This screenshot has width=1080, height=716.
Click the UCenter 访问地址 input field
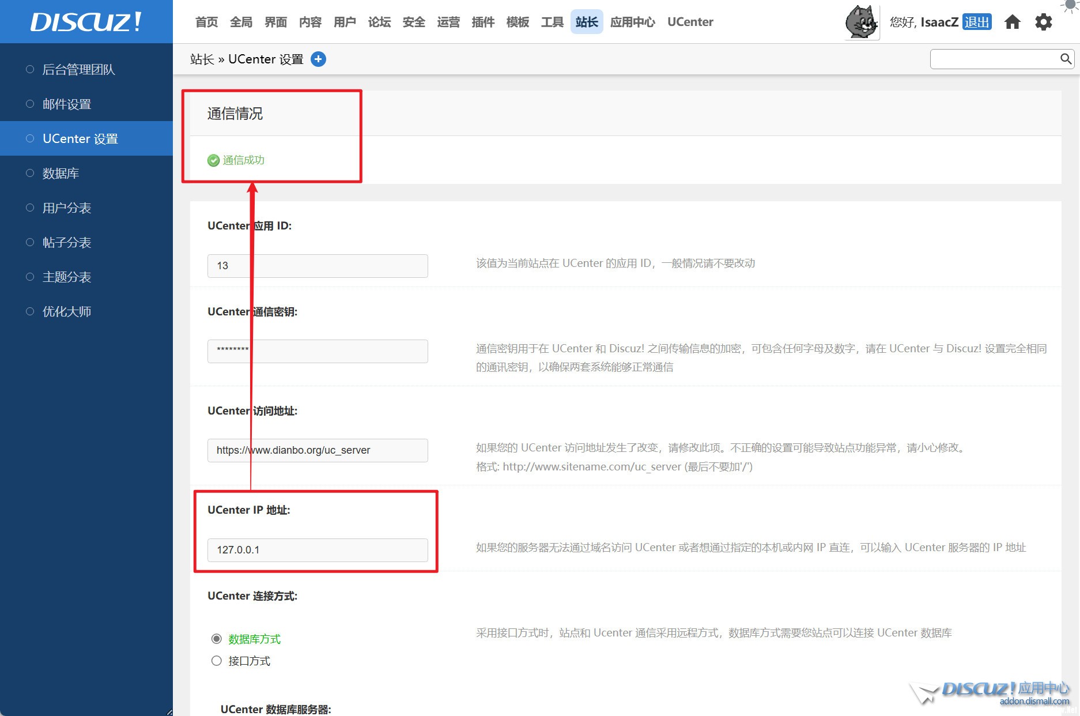(318, 450)
